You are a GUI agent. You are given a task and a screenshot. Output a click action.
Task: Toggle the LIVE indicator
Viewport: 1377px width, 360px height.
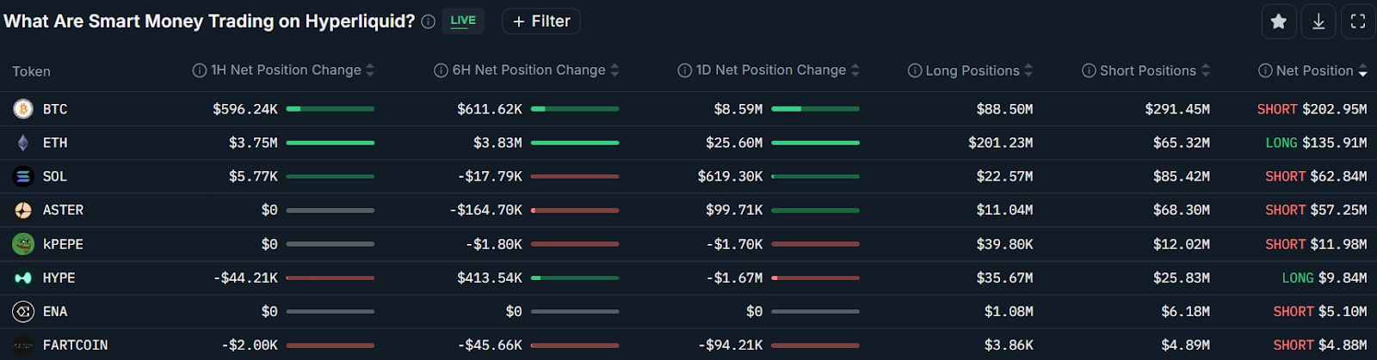coord(463,21)
